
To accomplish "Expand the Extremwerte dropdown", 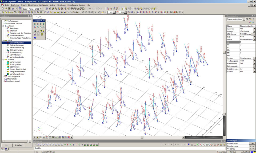I will click(254, 64).
